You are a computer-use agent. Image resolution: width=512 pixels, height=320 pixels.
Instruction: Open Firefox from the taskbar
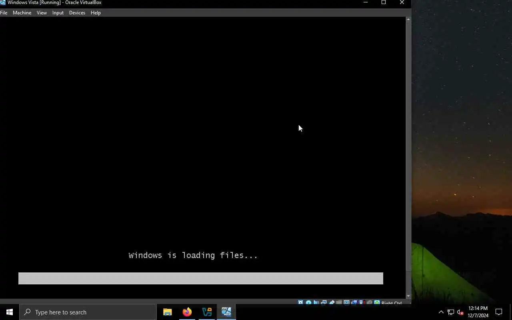pyautogui.click(x=187, y=312)
